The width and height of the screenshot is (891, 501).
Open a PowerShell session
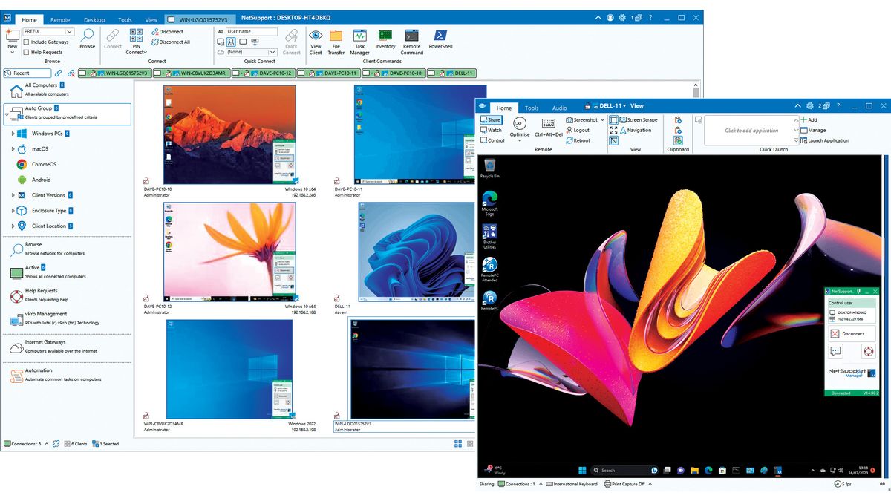click(440, 42)
